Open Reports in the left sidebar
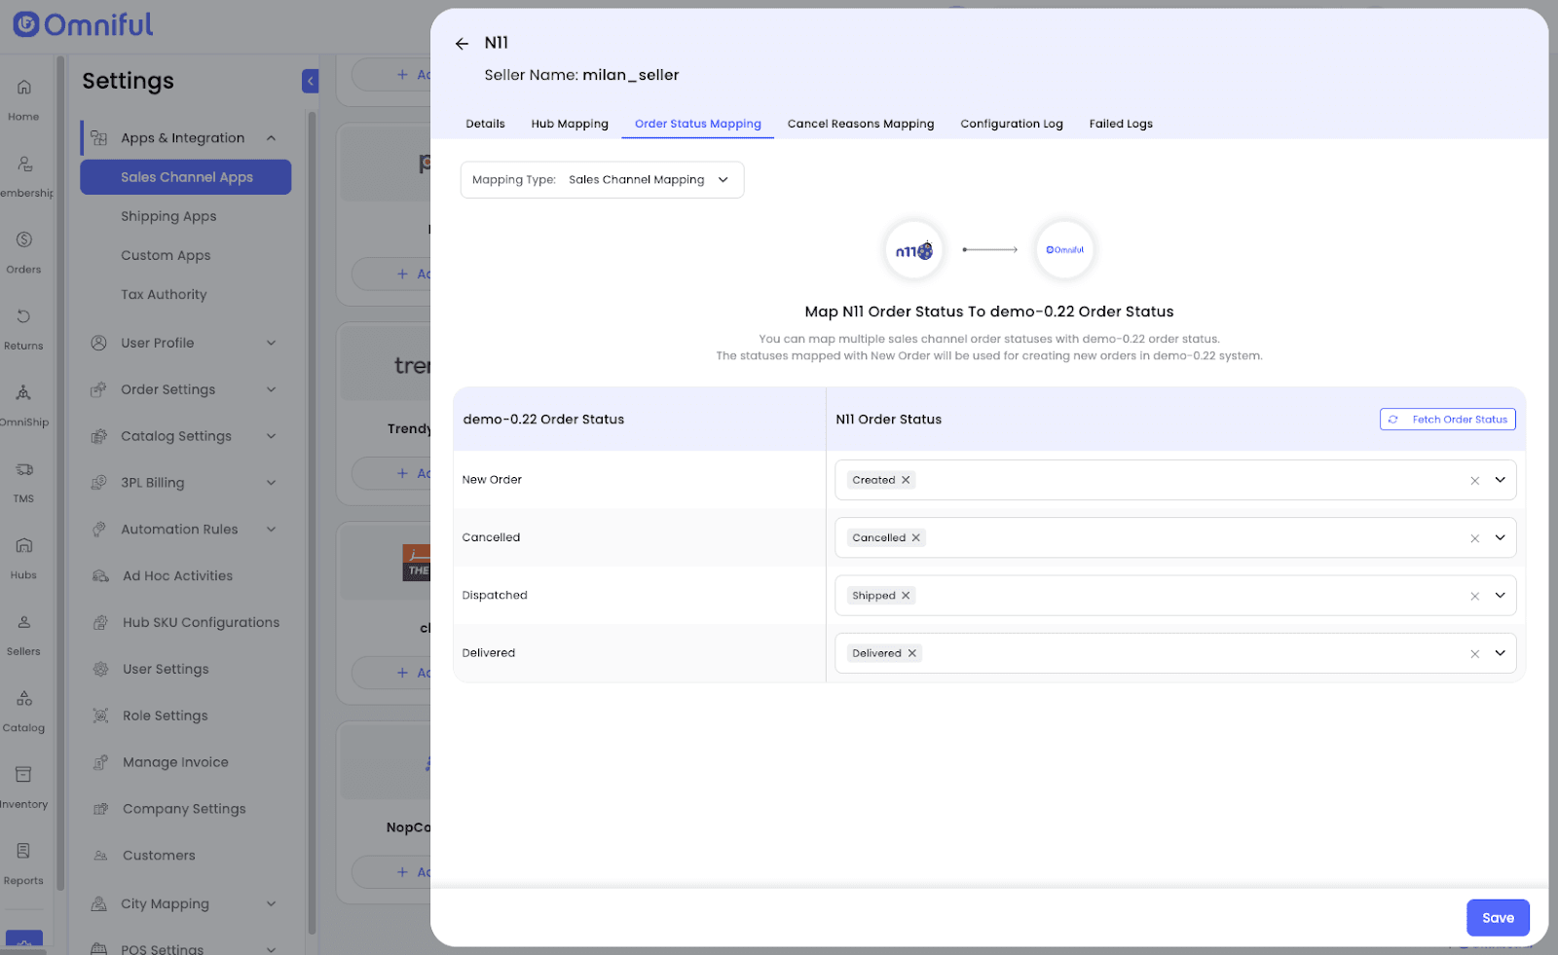1558x955 pixels. click(24, 863)
